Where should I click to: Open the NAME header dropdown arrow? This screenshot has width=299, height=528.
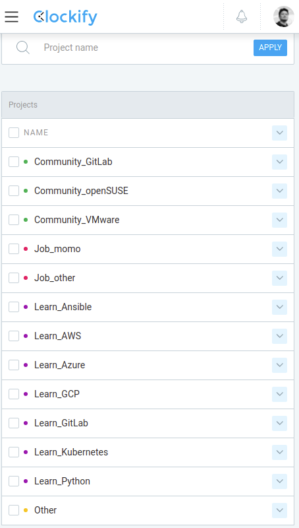(279, 133)
